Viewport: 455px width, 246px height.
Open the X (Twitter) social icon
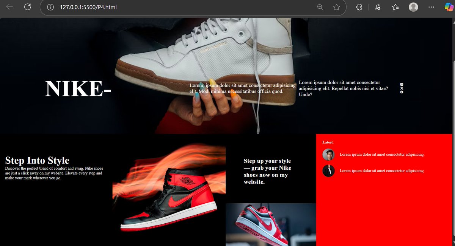[x=402, y=88]
